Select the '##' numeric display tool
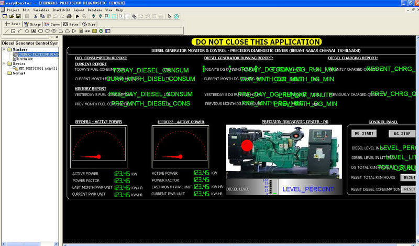This screenshot has height=246, width=419. (x=87, y=31)
